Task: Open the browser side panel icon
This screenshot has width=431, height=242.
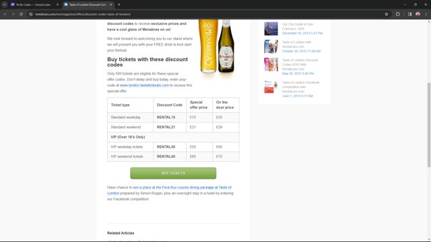Action: coord(409,14)
